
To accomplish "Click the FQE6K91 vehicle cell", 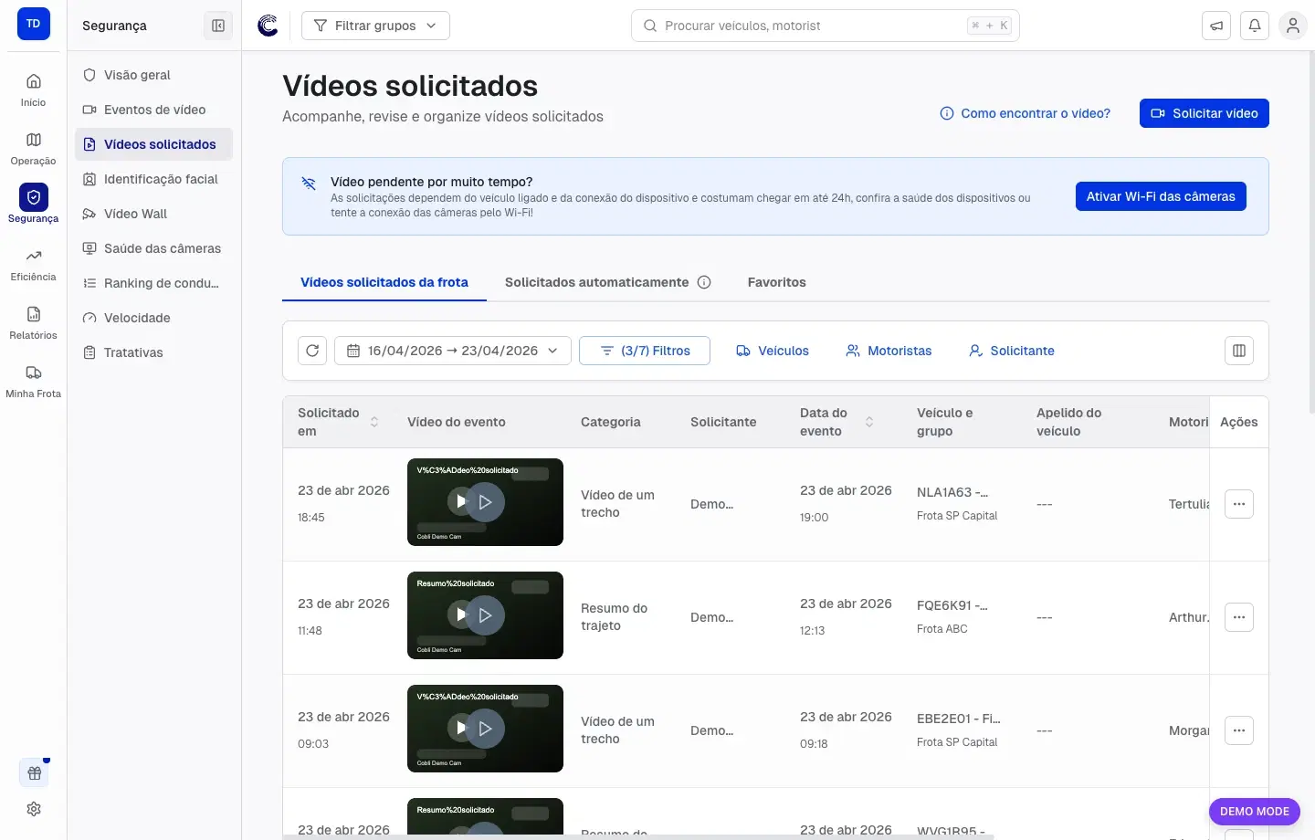I will tap(952, 616).
